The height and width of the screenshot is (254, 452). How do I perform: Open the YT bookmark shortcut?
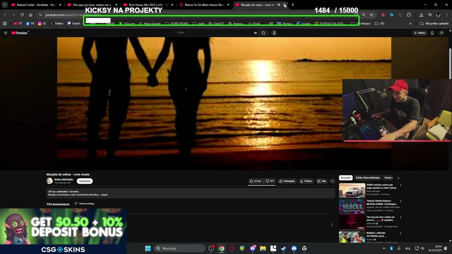pos(18,24)
